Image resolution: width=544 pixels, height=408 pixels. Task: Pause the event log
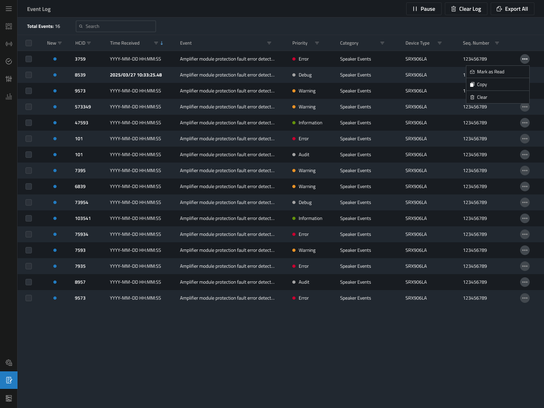(424, 9)
